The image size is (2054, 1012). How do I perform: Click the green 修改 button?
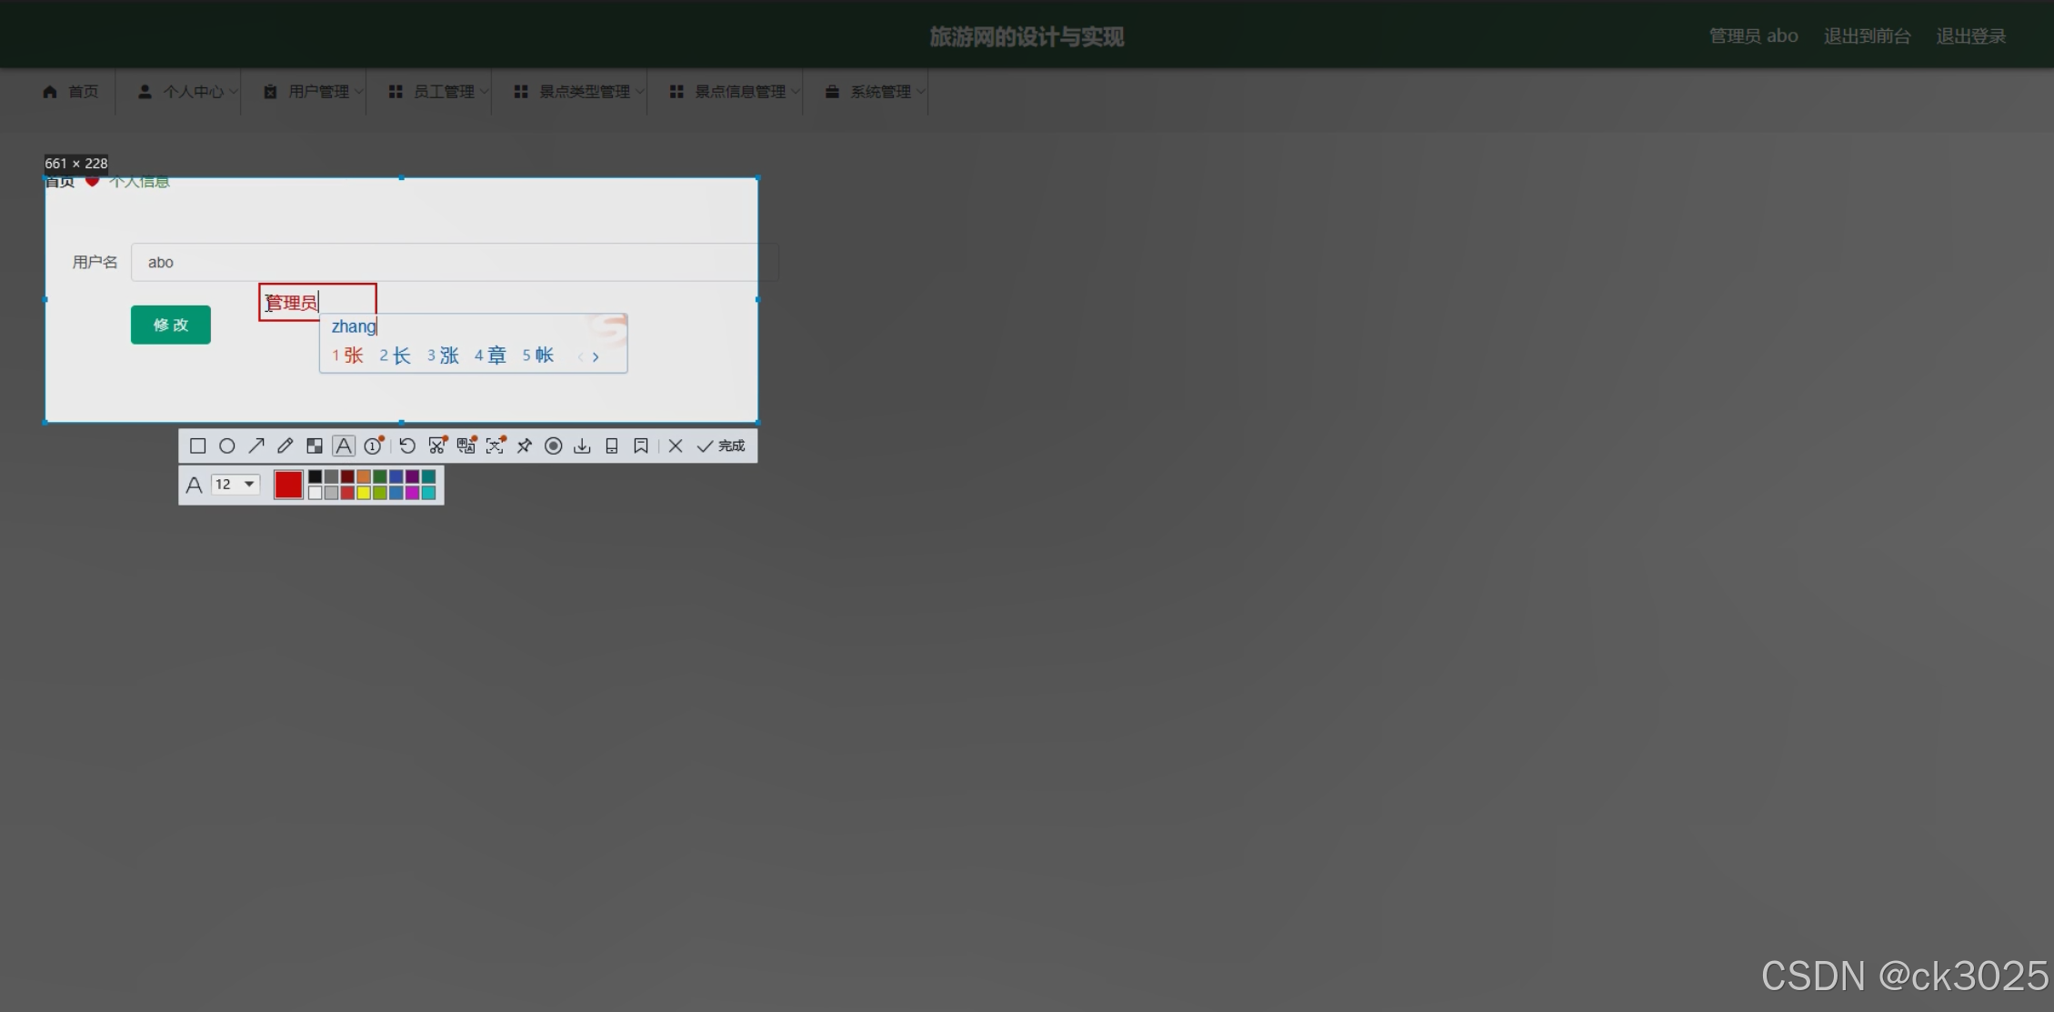171,325
